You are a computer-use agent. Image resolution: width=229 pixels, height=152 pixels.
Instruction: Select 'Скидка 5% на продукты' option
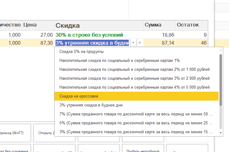click(x=136, y=52)
